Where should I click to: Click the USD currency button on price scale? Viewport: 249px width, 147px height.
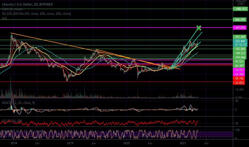pyautogui.click(x=241, y=4)
